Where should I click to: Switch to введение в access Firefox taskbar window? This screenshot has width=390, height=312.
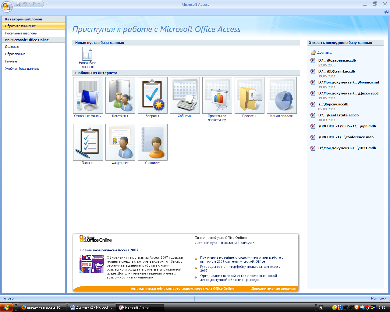click(x=42, y=307)
